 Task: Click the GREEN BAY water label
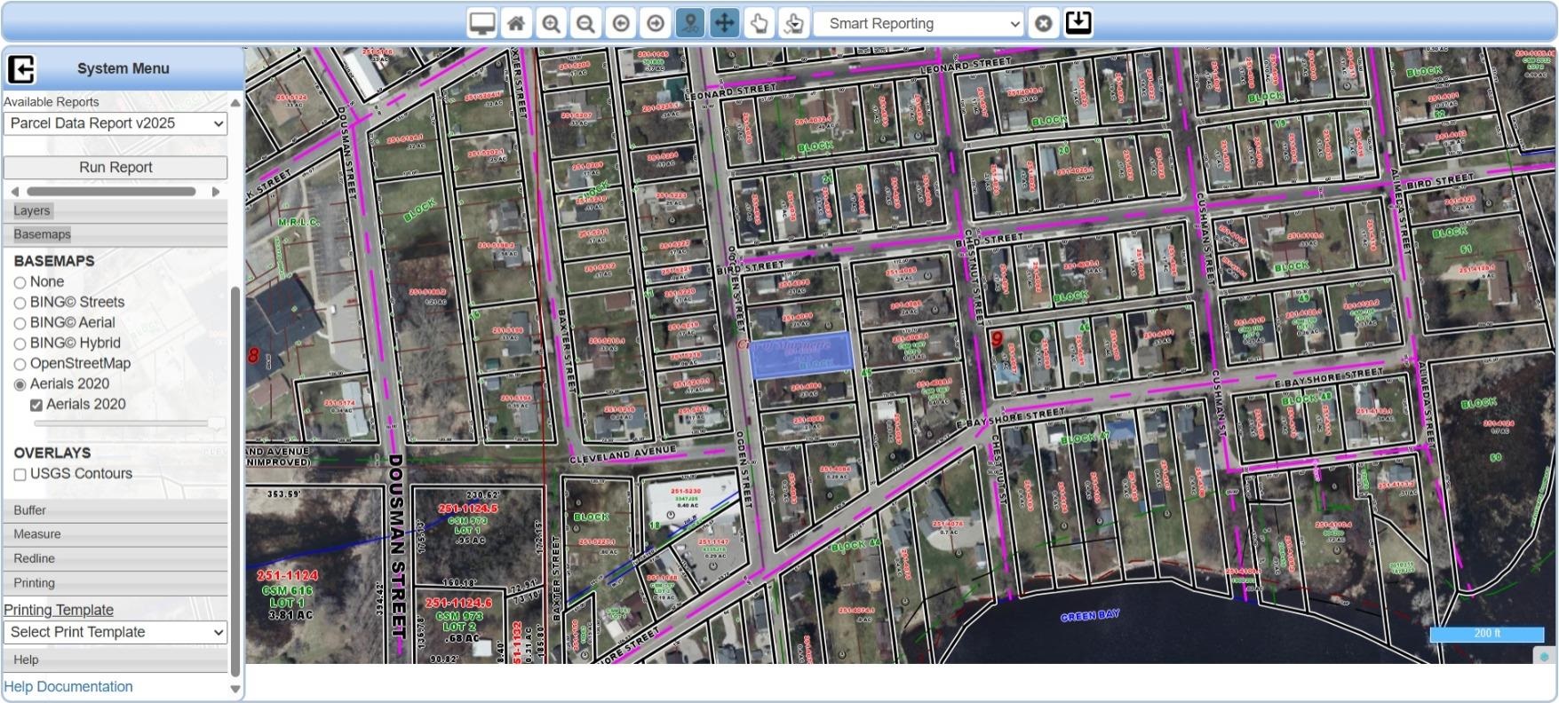[x=1090, y=615]
